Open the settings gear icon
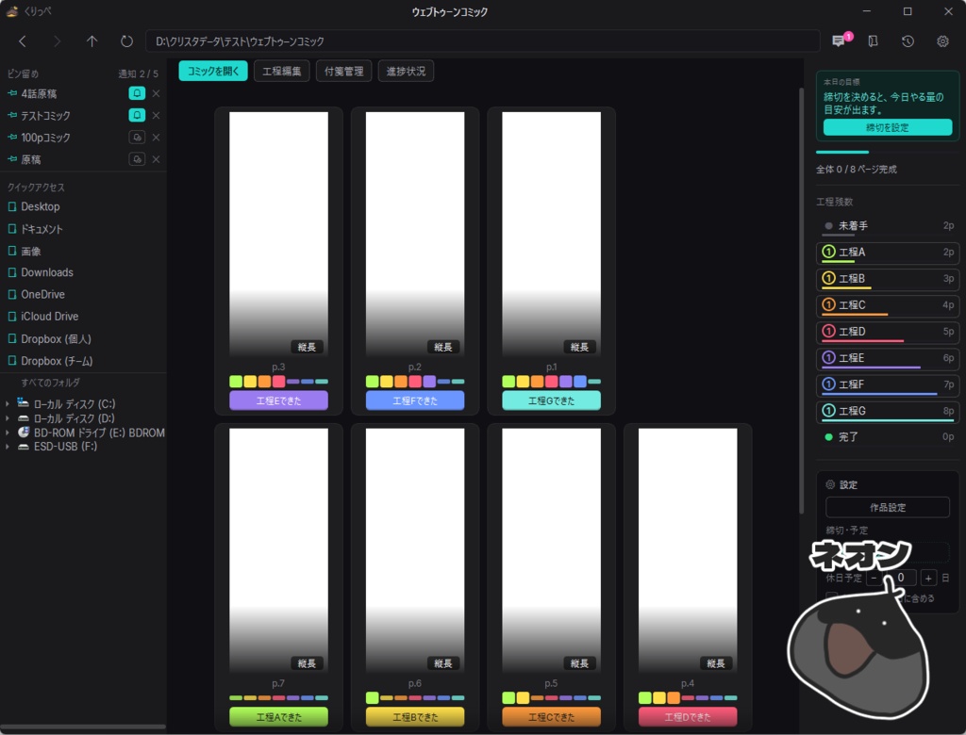Viewport: 966px width, 735px height. pos(942,41)
